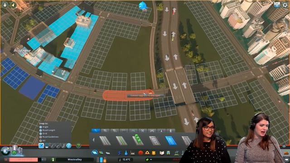
Task: Open the Districts tool icon
Action: [x=108, y=153]
